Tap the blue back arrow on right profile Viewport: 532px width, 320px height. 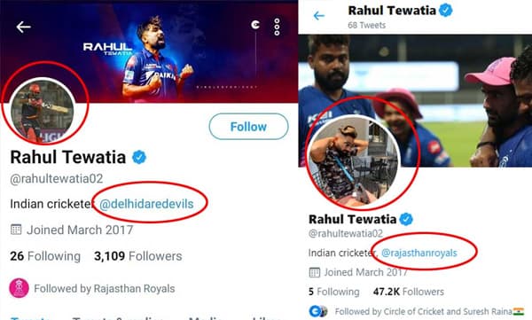coord(318,16)
